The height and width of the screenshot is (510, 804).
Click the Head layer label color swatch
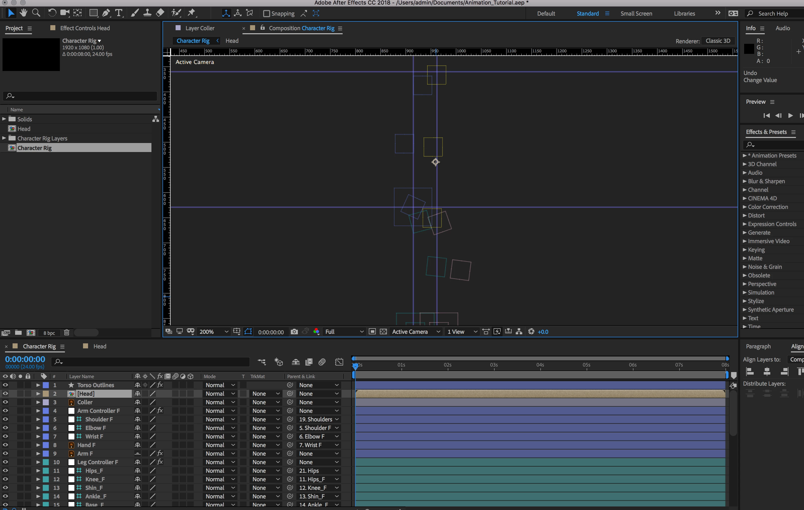click(46, 394)
